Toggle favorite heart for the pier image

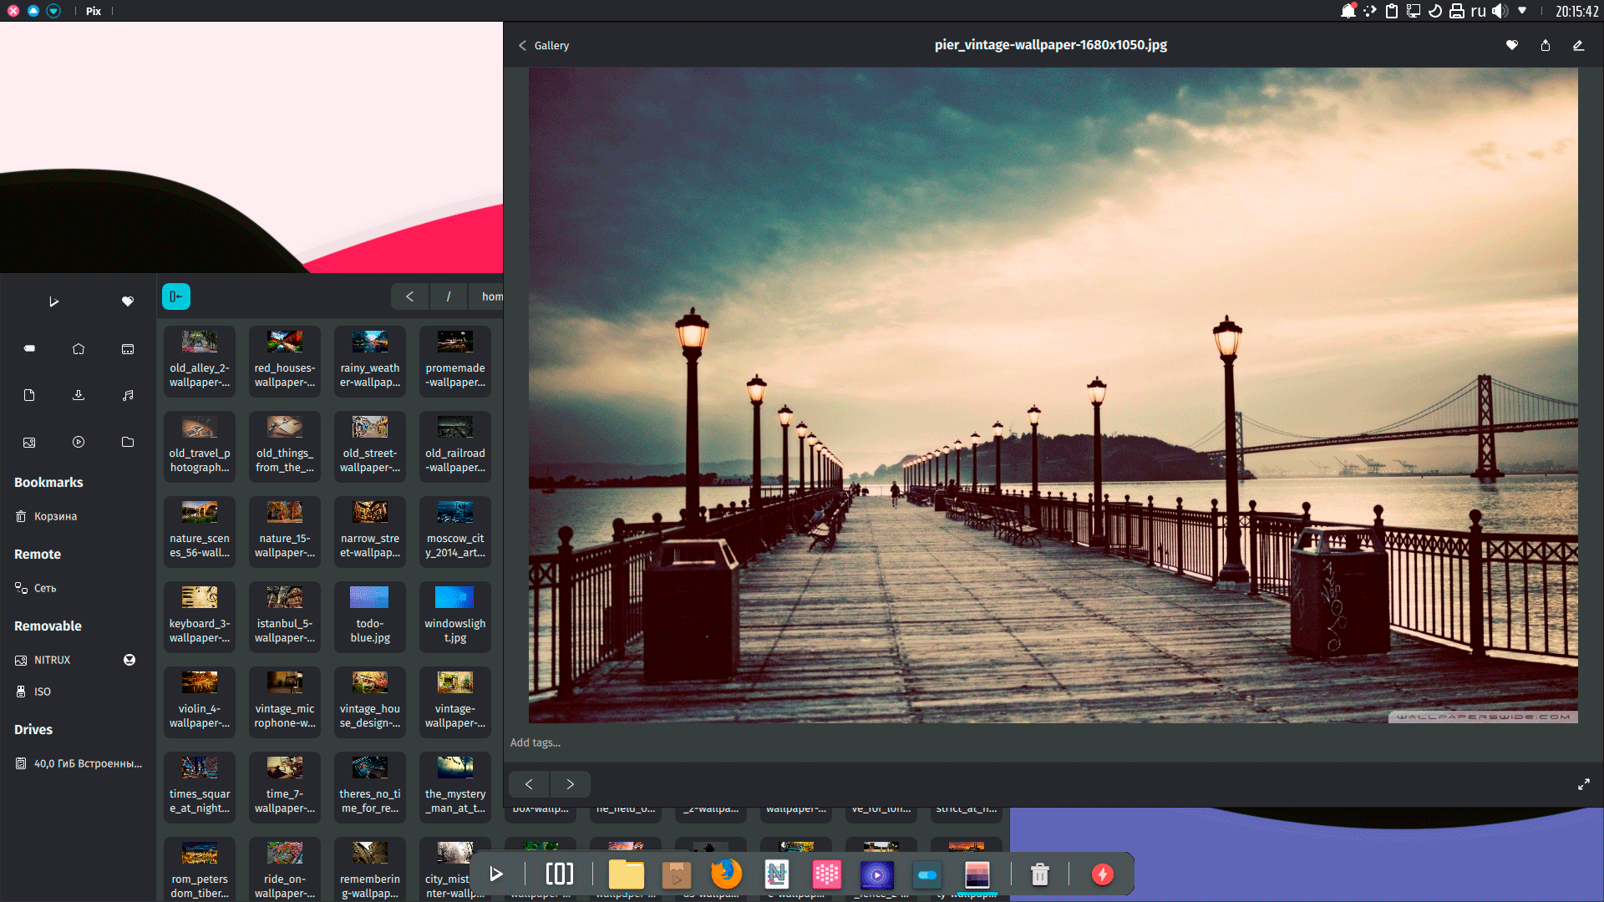[x=1512, y=45]
